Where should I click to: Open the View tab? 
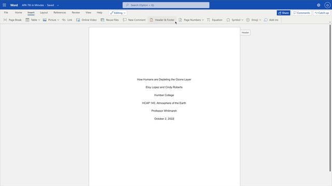88,12
